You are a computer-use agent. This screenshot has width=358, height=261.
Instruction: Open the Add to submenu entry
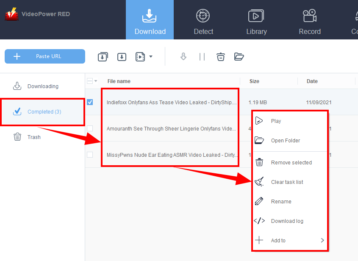(290, 240)
